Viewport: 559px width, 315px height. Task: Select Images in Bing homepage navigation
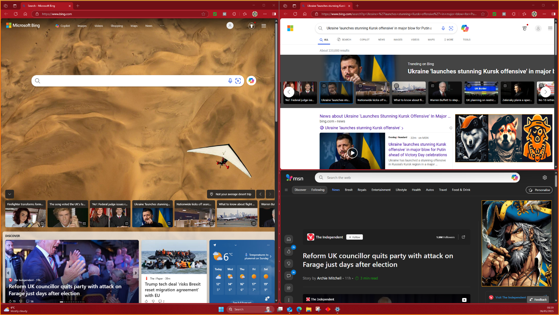pyautogui.click(x=82, y=26)
